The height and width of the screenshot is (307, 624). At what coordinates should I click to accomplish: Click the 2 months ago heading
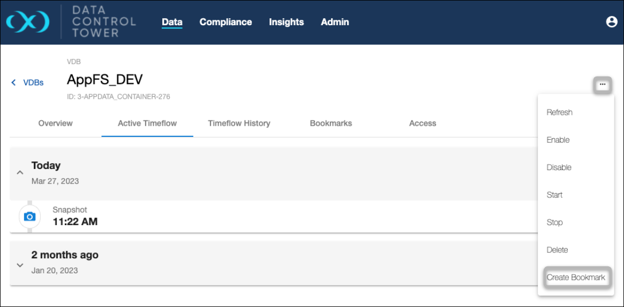pos(65,255)
